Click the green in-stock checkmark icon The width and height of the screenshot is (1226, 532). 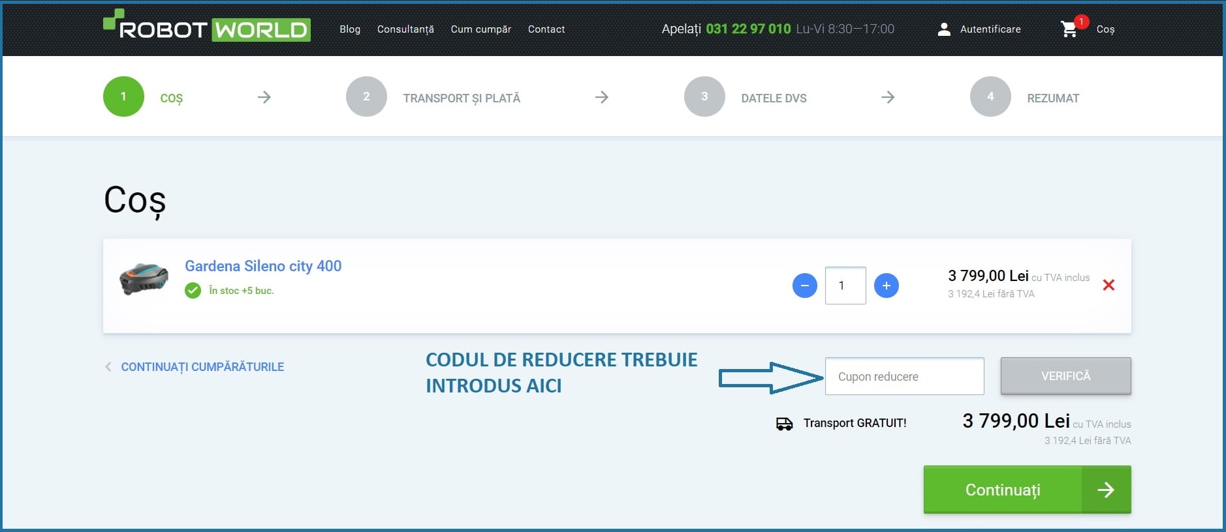click(x=193, y=290)
